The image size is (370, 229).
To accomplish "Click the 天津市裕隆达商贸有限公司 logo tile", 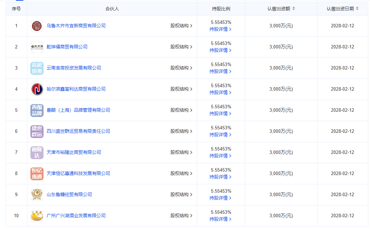I will 37,152.
